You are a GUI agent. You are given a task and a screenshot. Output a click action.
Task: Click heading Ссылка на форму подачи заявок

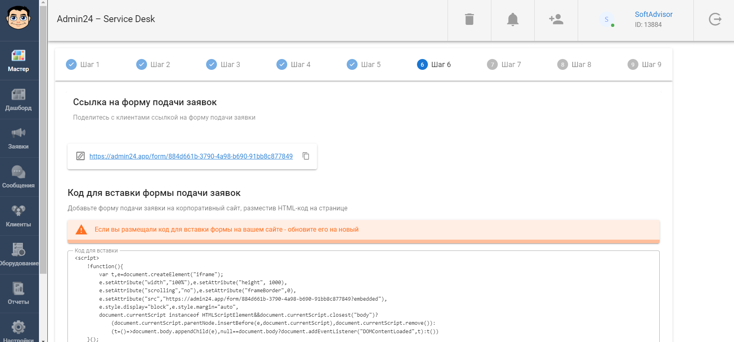click(x=145, y=102)
